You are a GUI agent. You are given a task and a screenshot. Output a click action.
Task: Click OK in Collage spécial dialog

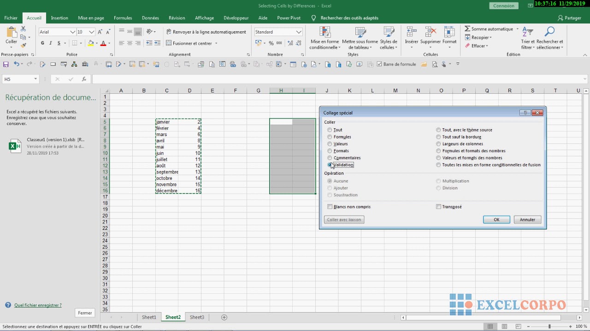(x=496, y=220)
